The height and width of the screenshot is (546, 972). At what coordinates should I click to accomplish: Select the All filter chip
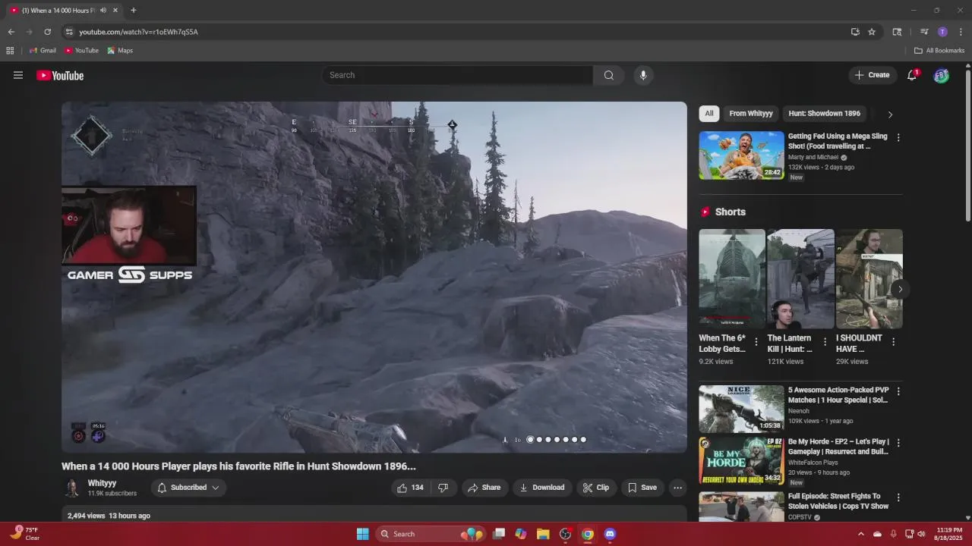[708, 114]
